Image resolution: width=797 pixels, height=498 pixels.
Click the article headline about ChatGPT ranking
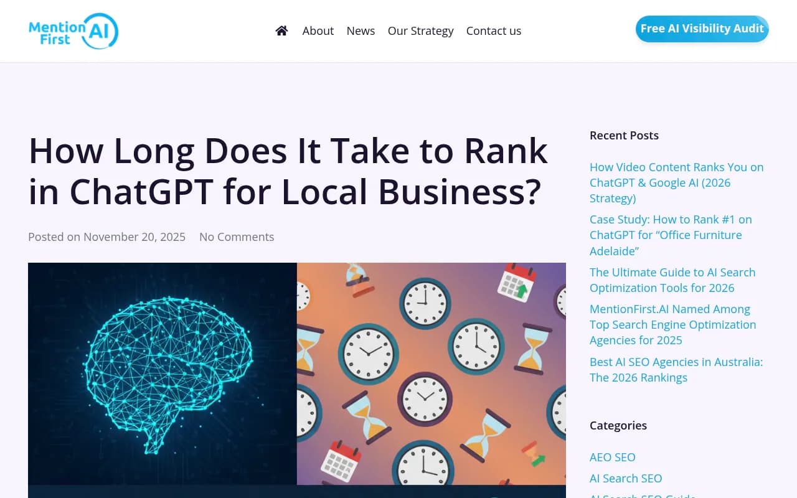[288, 171]
